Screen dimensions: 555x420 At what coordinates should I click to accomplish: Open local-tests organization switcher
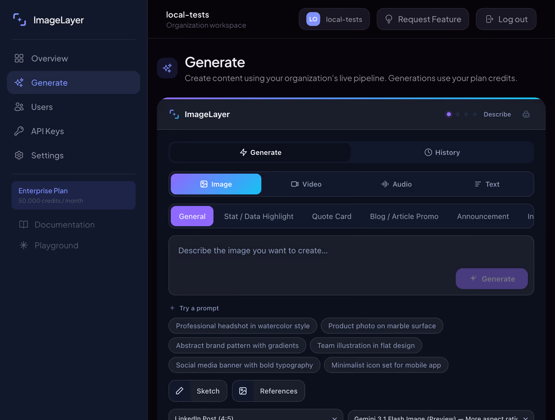(334, 19)
